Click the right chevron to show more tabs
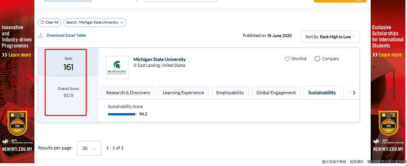The width and height of the screenshot is (407, 166). 354,93
